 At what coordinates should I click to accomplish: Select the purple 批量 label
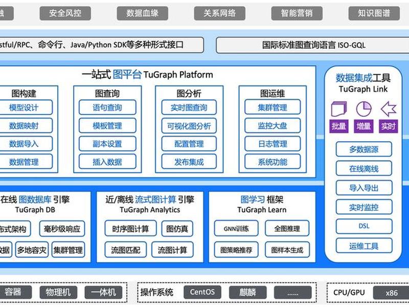[339, 126]
